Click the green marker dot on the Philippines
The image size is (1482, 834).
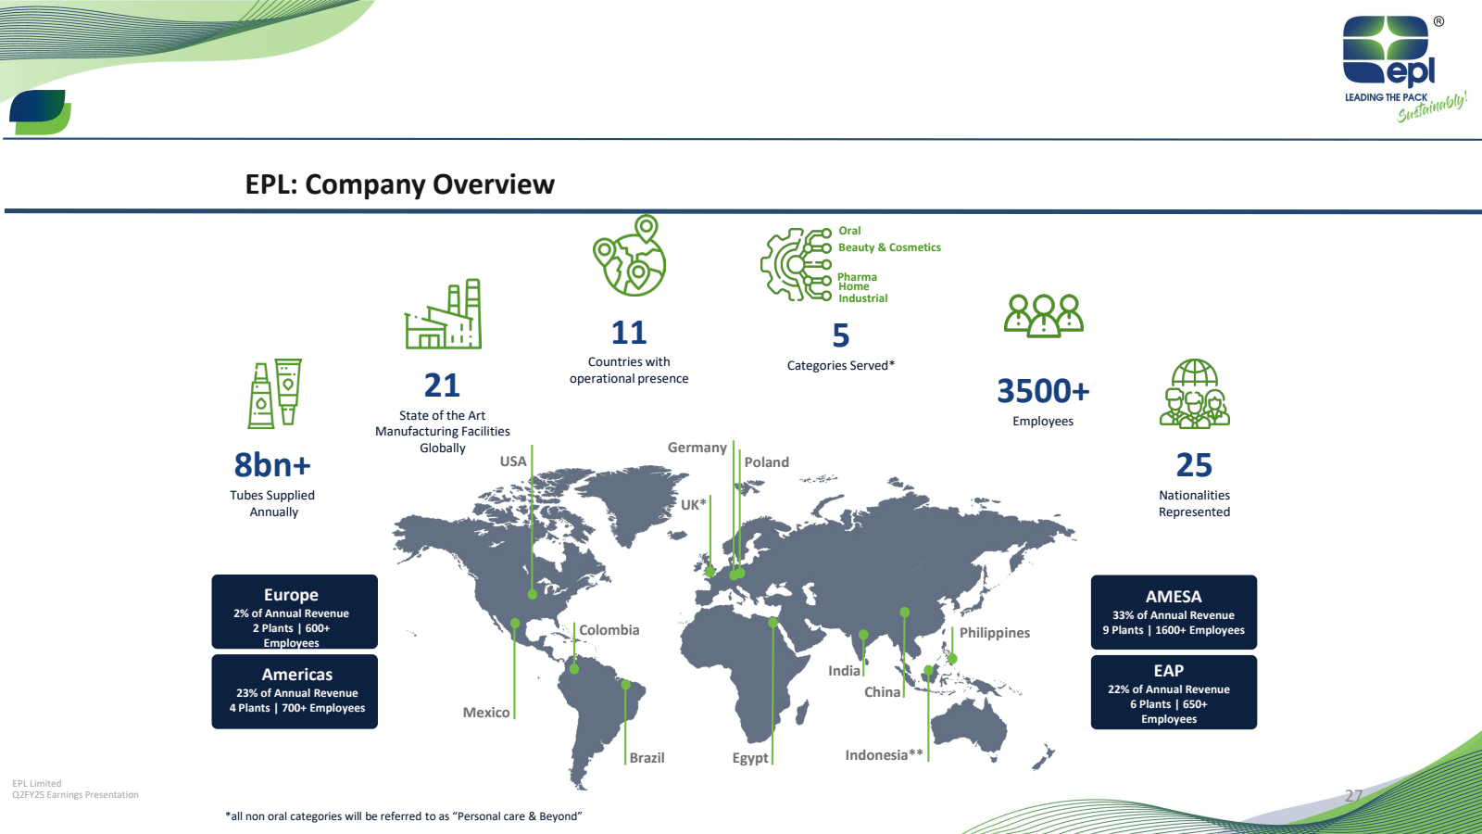[x=952, y=659]
